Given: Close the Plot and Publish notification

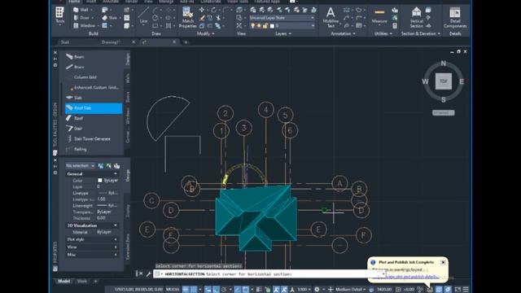Looking at the screenshot, I should (443, 262).
